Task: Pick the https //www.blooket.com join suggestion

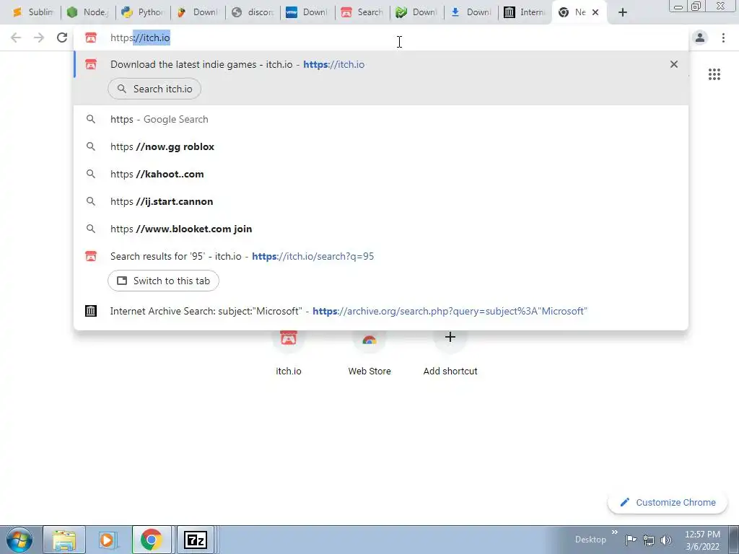Action: 381,229
